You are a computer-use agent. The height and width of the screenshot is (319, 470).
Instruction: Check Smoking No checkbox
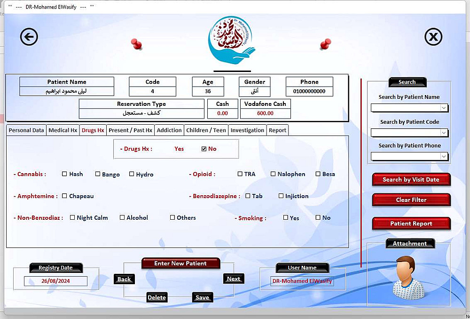[318, 217]
